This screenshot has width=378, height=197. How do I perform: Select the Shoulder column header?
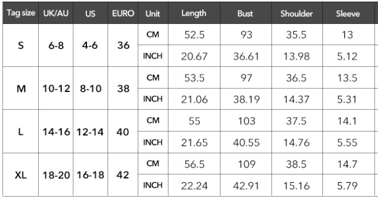point(297,13)
